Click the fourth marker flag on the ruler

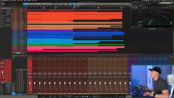98,8
